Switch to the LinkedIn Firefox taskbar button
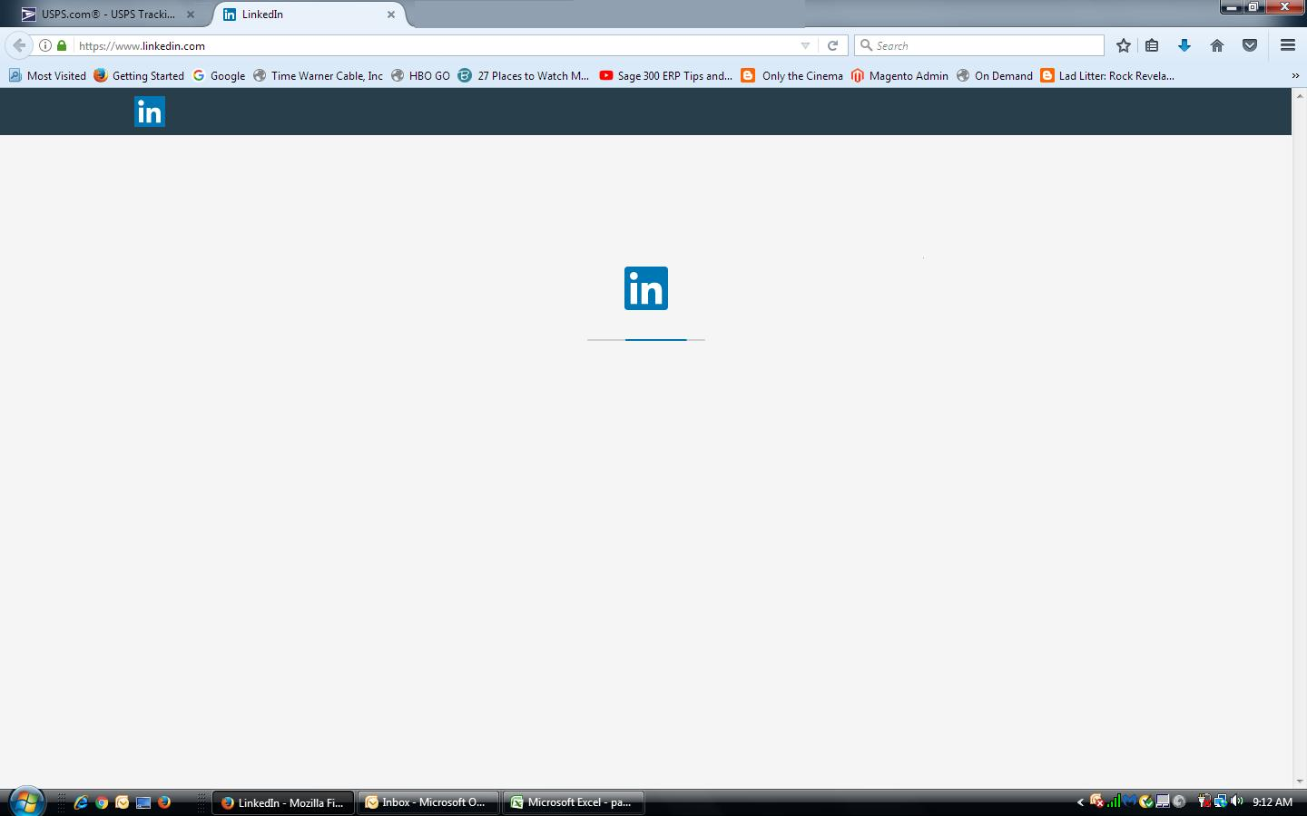 (283, 802)
